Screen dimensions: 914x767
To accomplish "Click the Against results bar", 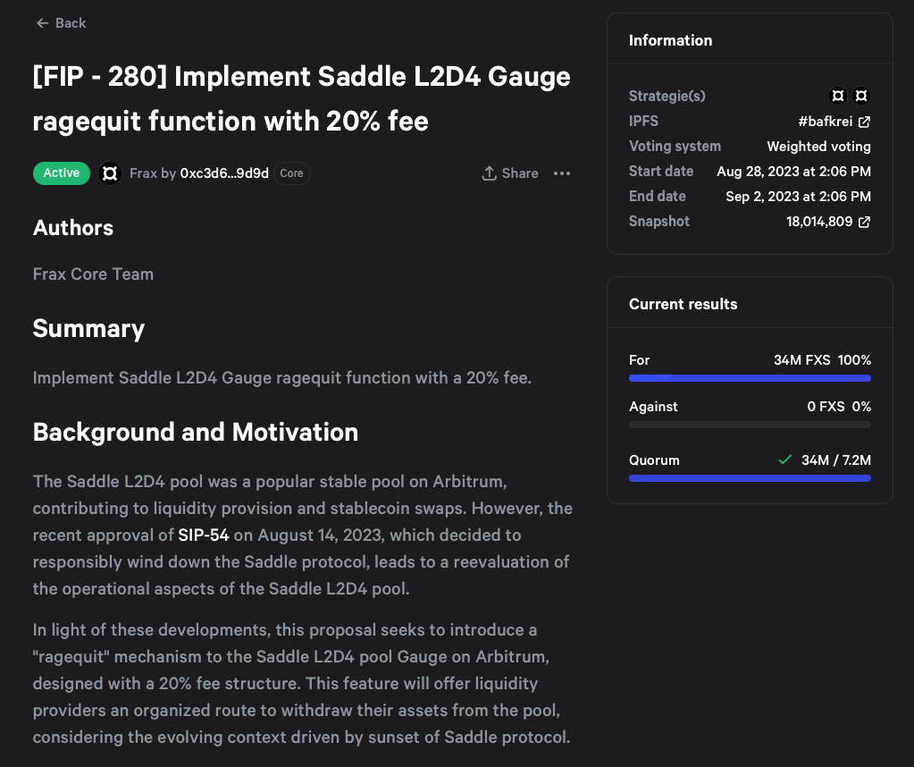I will (x=750, y=425).
